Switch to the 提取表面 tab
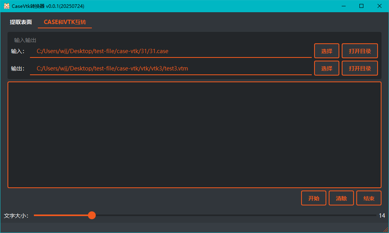 point(21,22)
